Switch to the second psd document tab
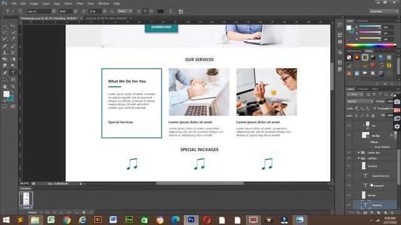 108,18
